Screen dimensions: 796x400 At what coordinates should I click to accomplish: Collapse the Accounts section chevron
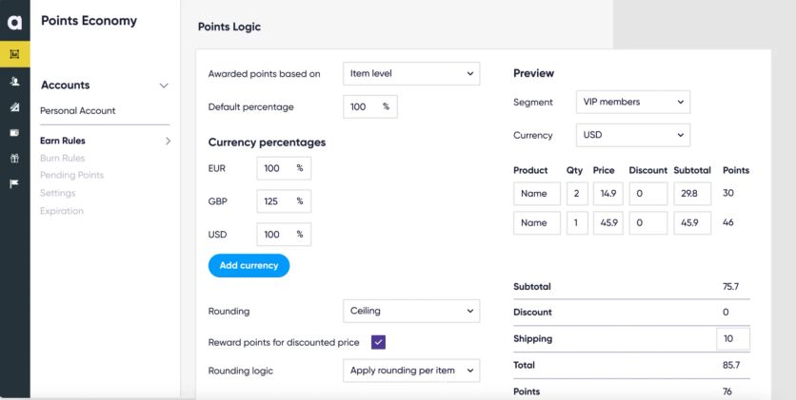[164, 86]
